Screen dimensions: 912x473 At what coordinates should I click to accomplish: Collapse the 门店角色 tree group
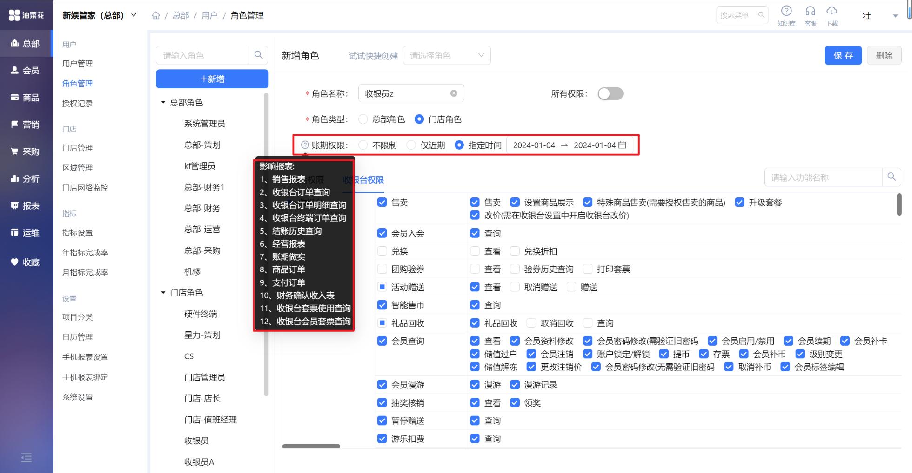[163, 293]
